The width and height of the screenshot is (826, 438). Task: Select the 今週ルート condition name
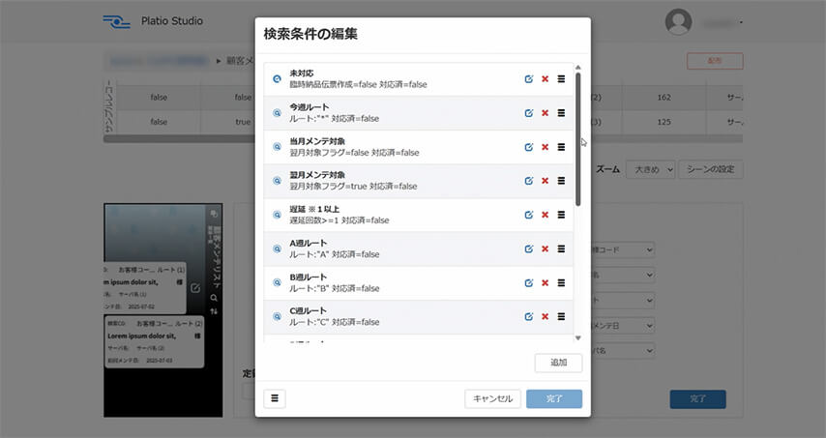[310, 107]
